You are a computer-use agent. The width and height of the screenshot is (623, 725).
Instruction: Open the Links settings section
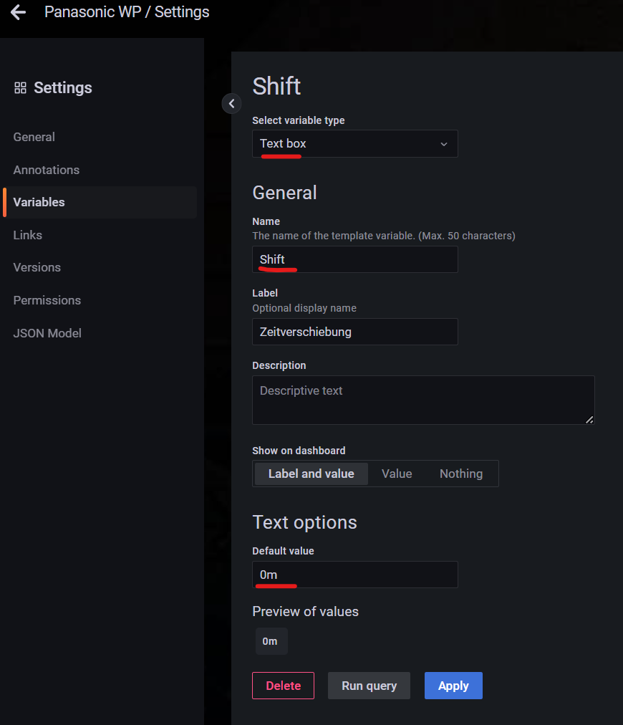coord(28,235)
